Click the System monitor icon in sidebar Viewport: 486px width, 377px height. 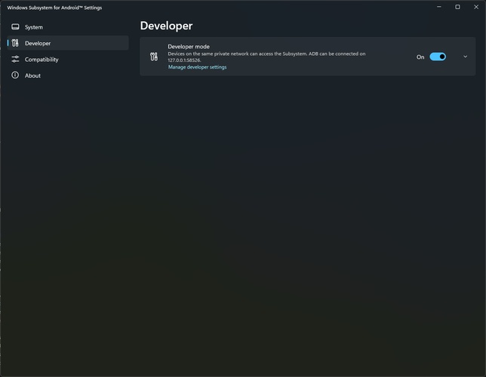pos(15,27)
